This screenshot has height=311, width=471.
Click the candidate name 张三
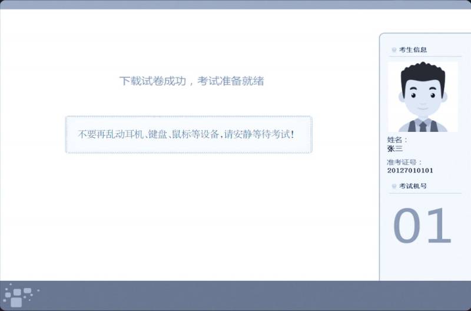point(395,148)
